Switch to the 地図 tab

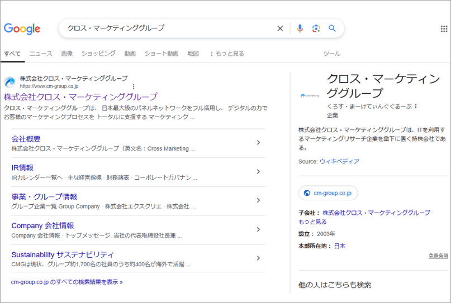193,54
